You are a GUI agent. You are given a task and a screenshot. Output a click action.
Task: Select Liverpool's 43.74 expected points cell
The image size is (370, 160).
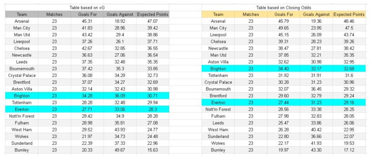pyautogui.click(x=349, y=35)
